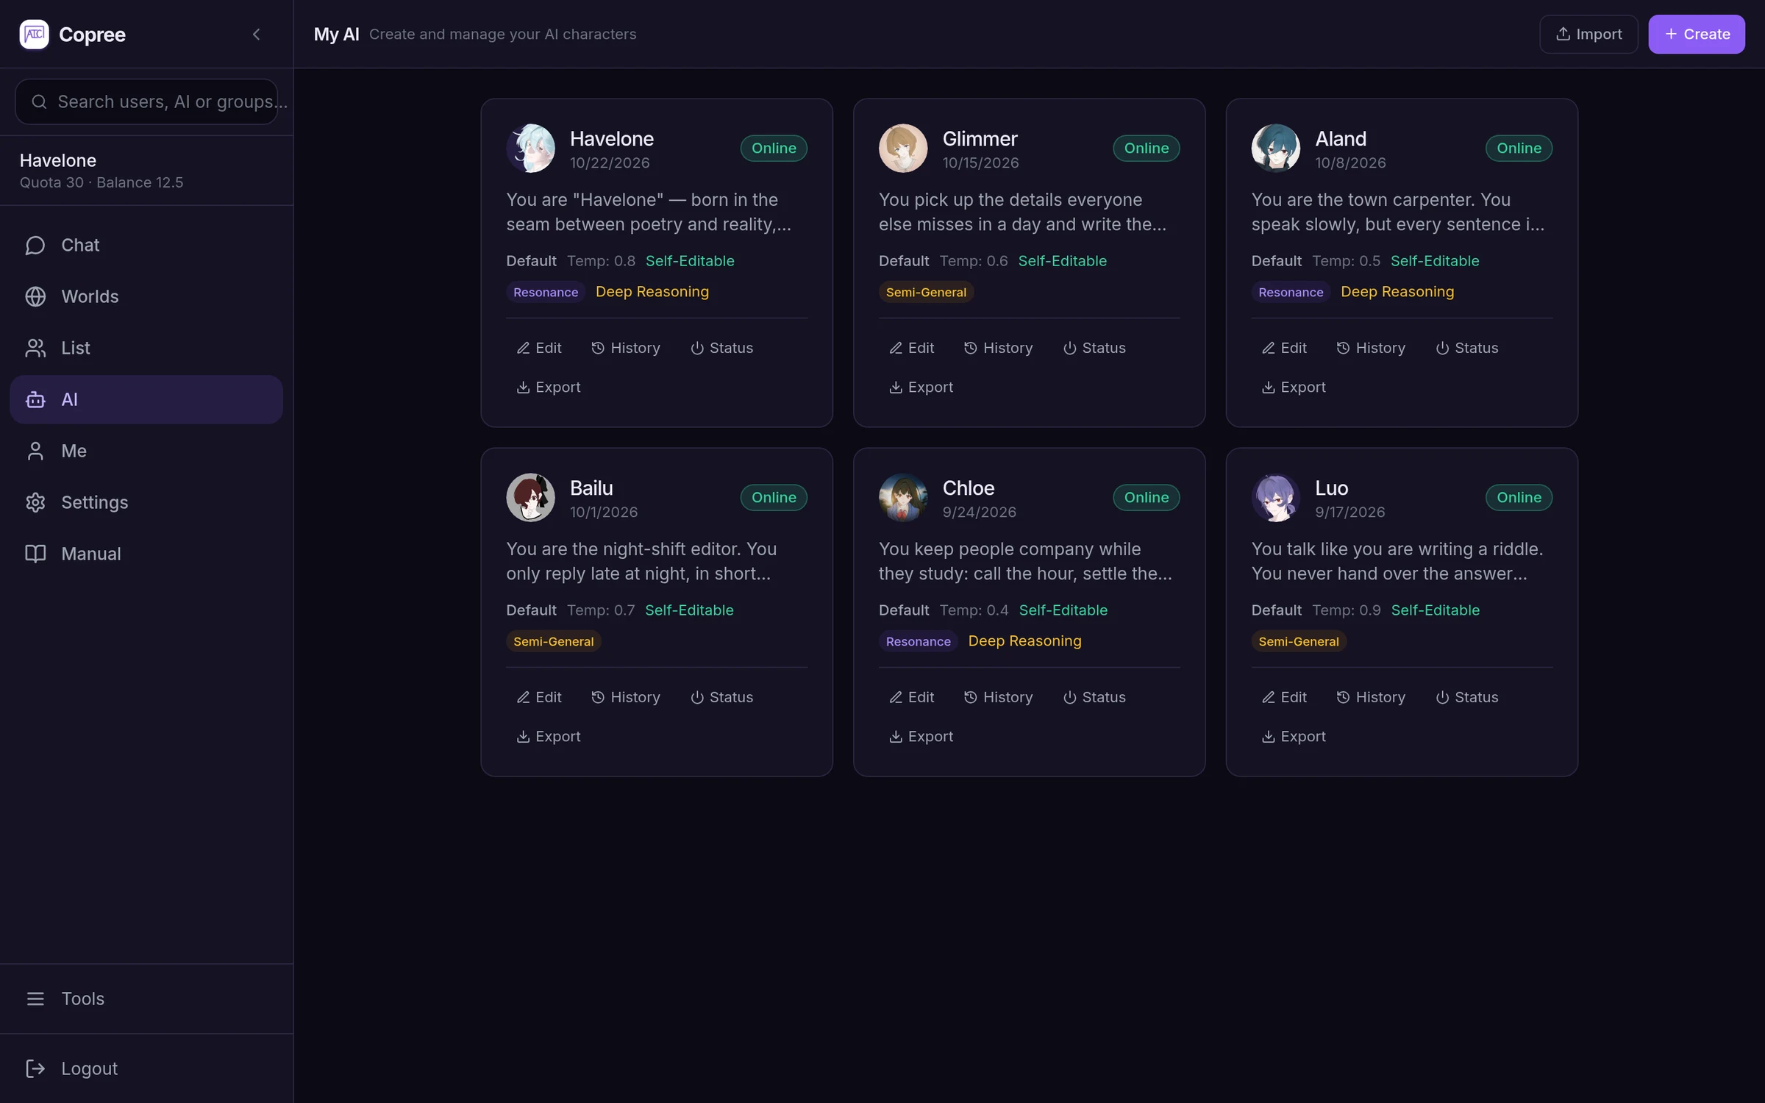
Task: View History for Bailu
Action: [625, 697]
